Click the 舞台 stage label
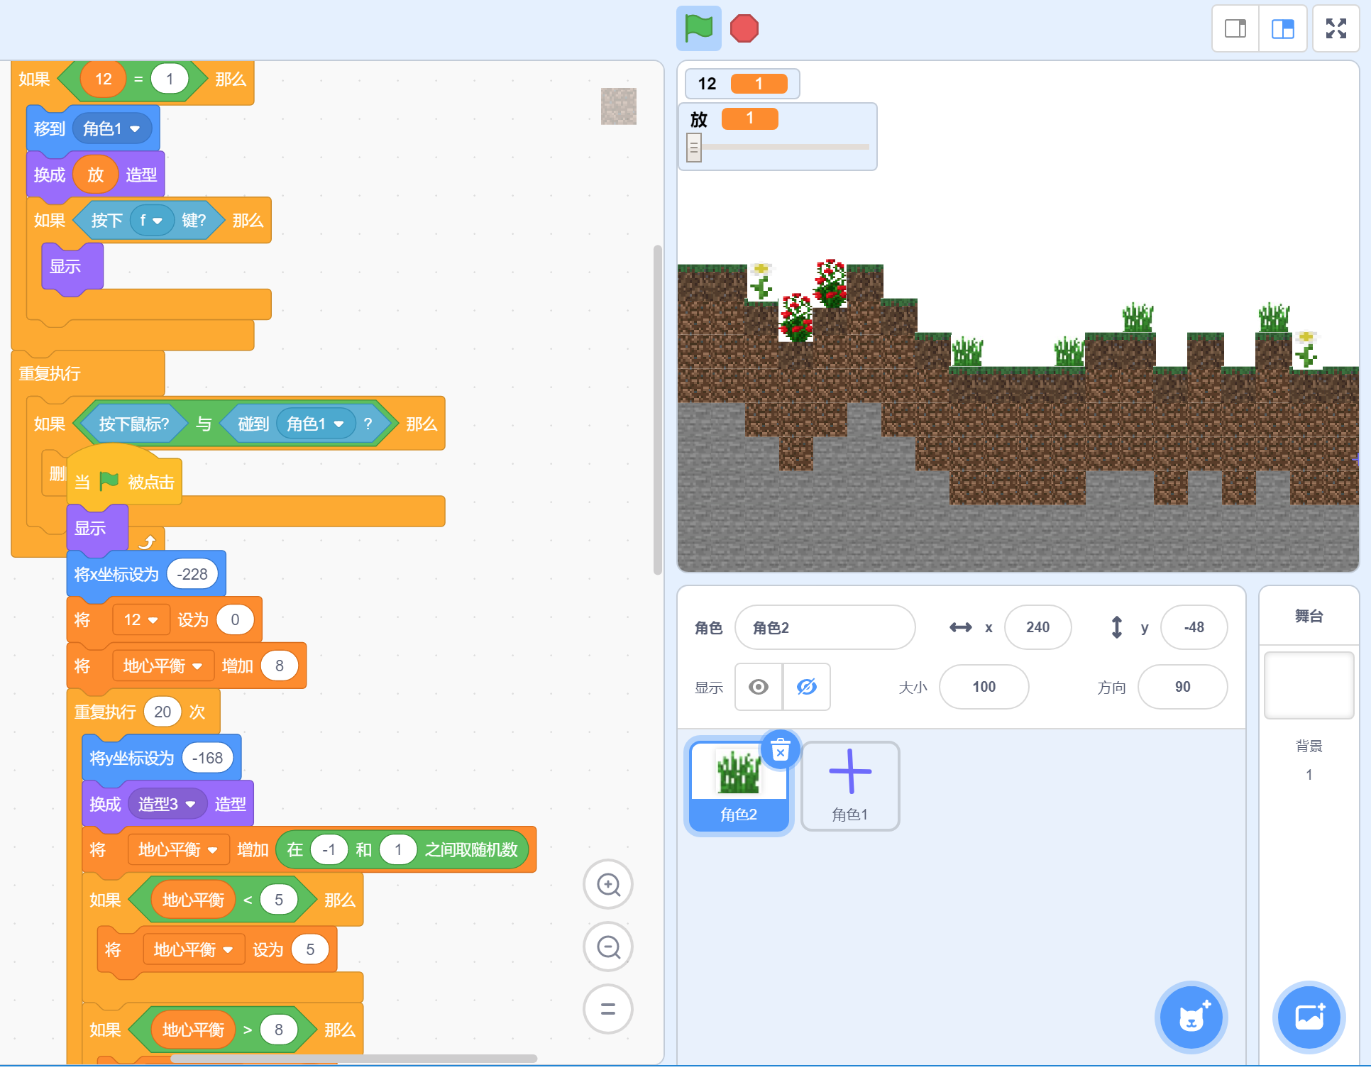Viewport: 1371px width, 1070px height. click(x=1309, y=616)
